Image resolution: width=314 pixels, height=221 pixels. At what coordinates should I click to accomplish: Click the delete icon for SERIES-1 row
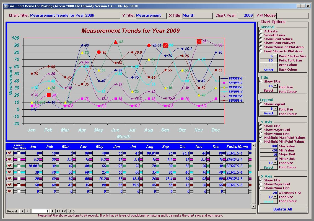tap(10, 153)
